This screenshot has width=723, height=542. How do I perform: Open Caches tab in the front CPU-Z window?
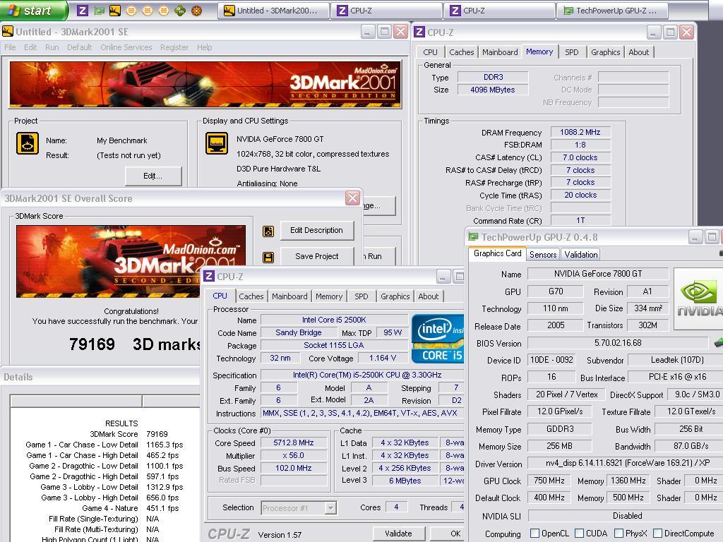251,296
